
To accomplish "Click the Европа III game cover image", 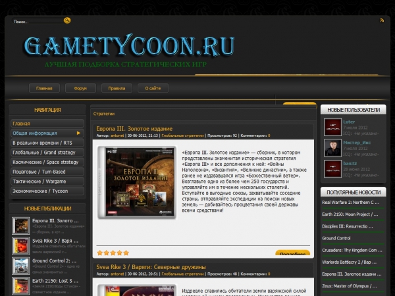I will pos(137,182).
